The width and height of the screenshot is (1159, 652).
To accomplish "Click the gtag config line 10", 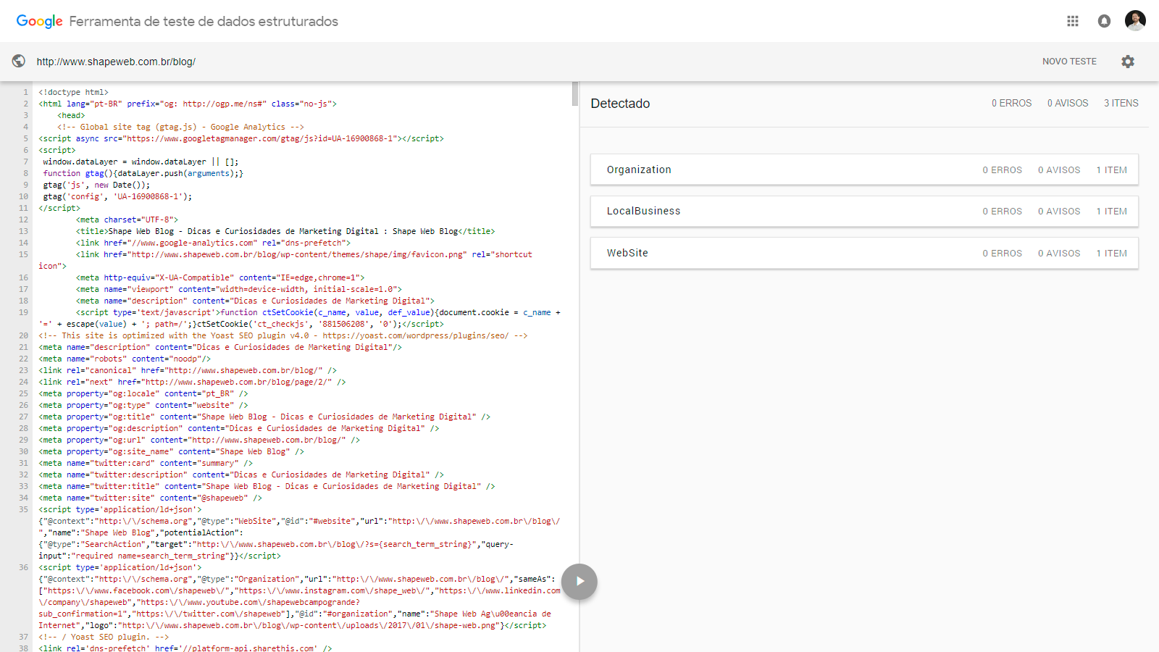I will pos(117,196).
